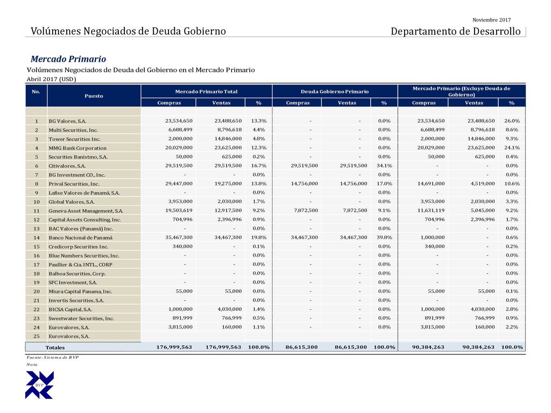Select the "Totales" row label

click(55, 347)
